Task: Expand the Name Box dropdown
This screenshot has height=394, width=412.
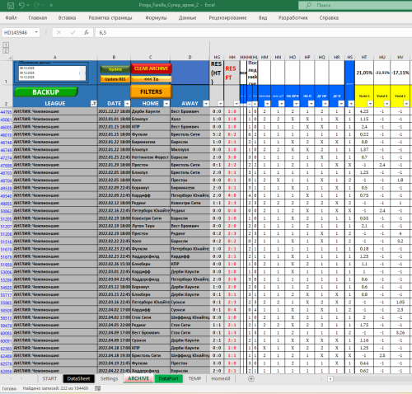Action: [x=36, y=32]
